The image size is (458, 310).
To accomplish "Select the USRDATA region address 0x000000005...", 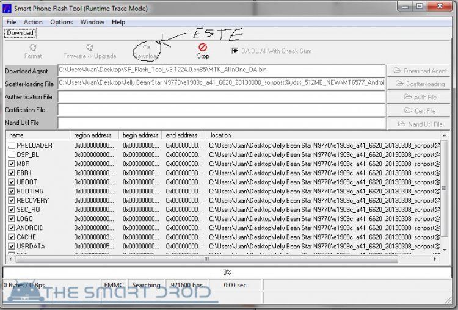I will click(94, 246).
